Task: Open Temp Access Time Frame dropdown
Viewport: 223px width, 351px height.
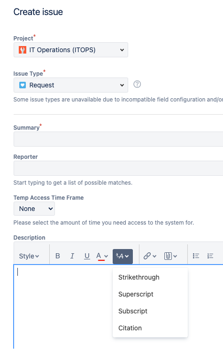Action: [34, 209]
